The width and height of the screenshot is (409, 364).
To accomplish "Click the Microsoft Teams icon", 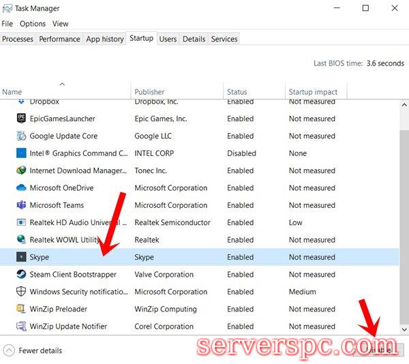I will [20, 205].
